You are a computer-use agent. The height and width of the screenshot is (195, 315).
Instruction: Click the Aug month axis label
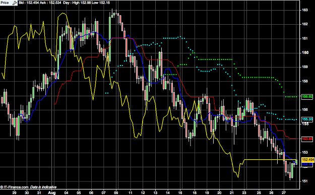point(52,192)
